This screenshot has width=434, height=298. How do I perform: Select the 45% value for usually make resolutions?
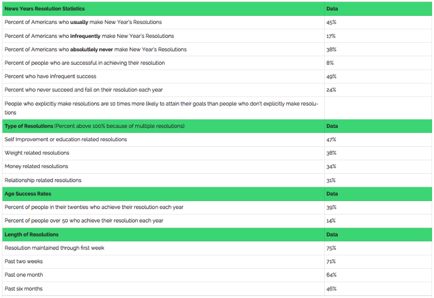click(x=331, y=23)
